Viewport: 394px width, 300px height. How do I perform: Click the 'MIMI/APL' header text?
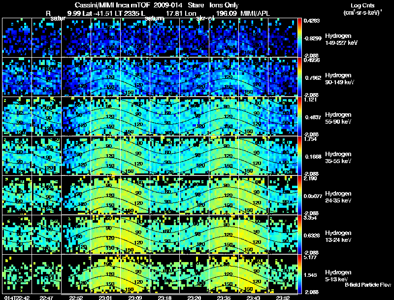coord(255,13)
